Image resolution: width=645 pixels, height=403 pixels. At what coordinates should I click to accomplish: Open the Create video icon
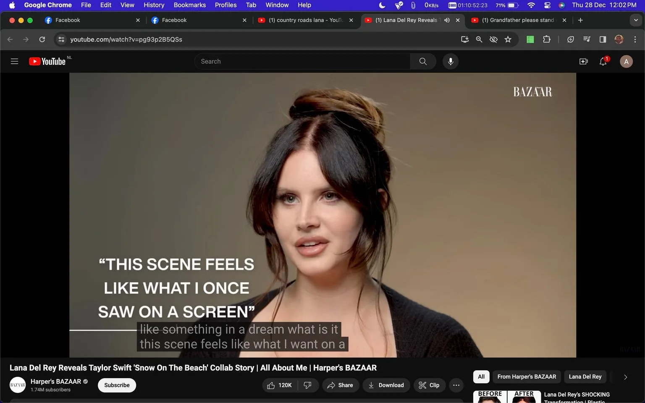[584, 61]
